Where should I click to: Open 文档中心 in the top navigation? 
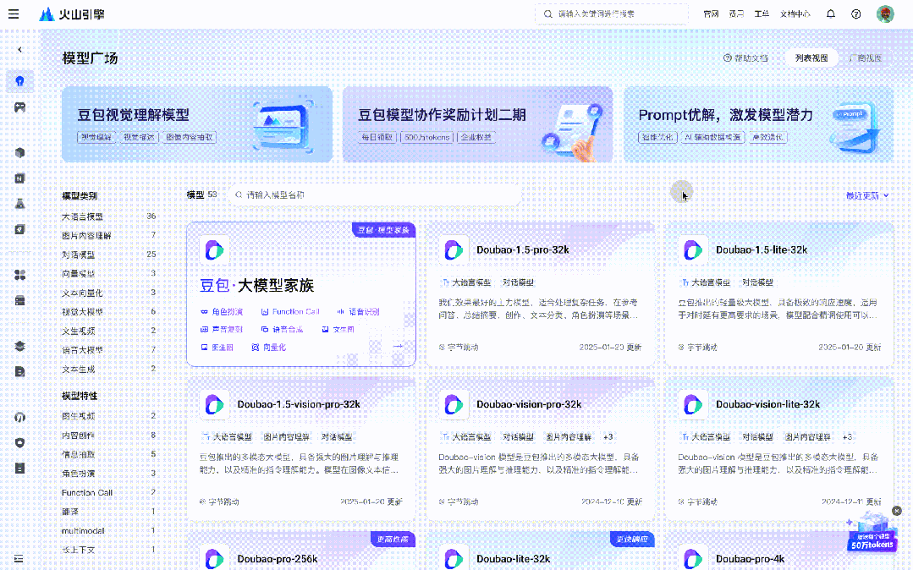click(x=795, y=14)
